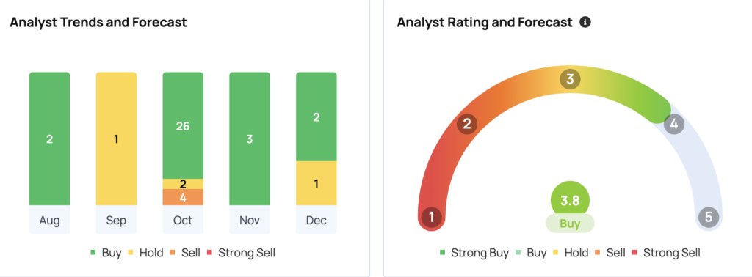Click the November Buy bar showing 3
The image size is (752, 277).
tap(250, 138)
